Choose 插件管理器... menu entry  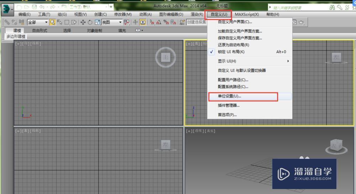click(250, 106)
